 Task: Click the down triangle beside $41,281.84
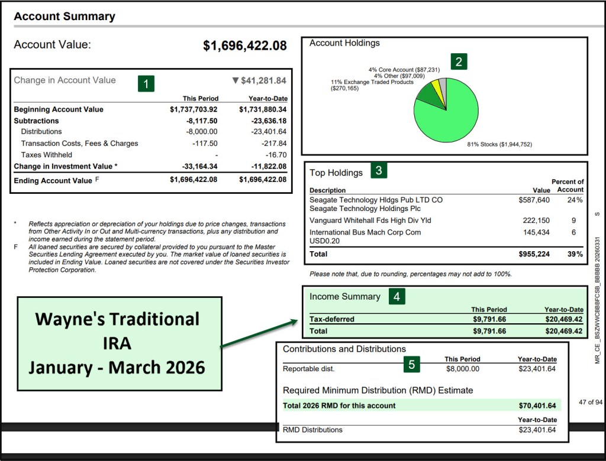tap(235, 81)
